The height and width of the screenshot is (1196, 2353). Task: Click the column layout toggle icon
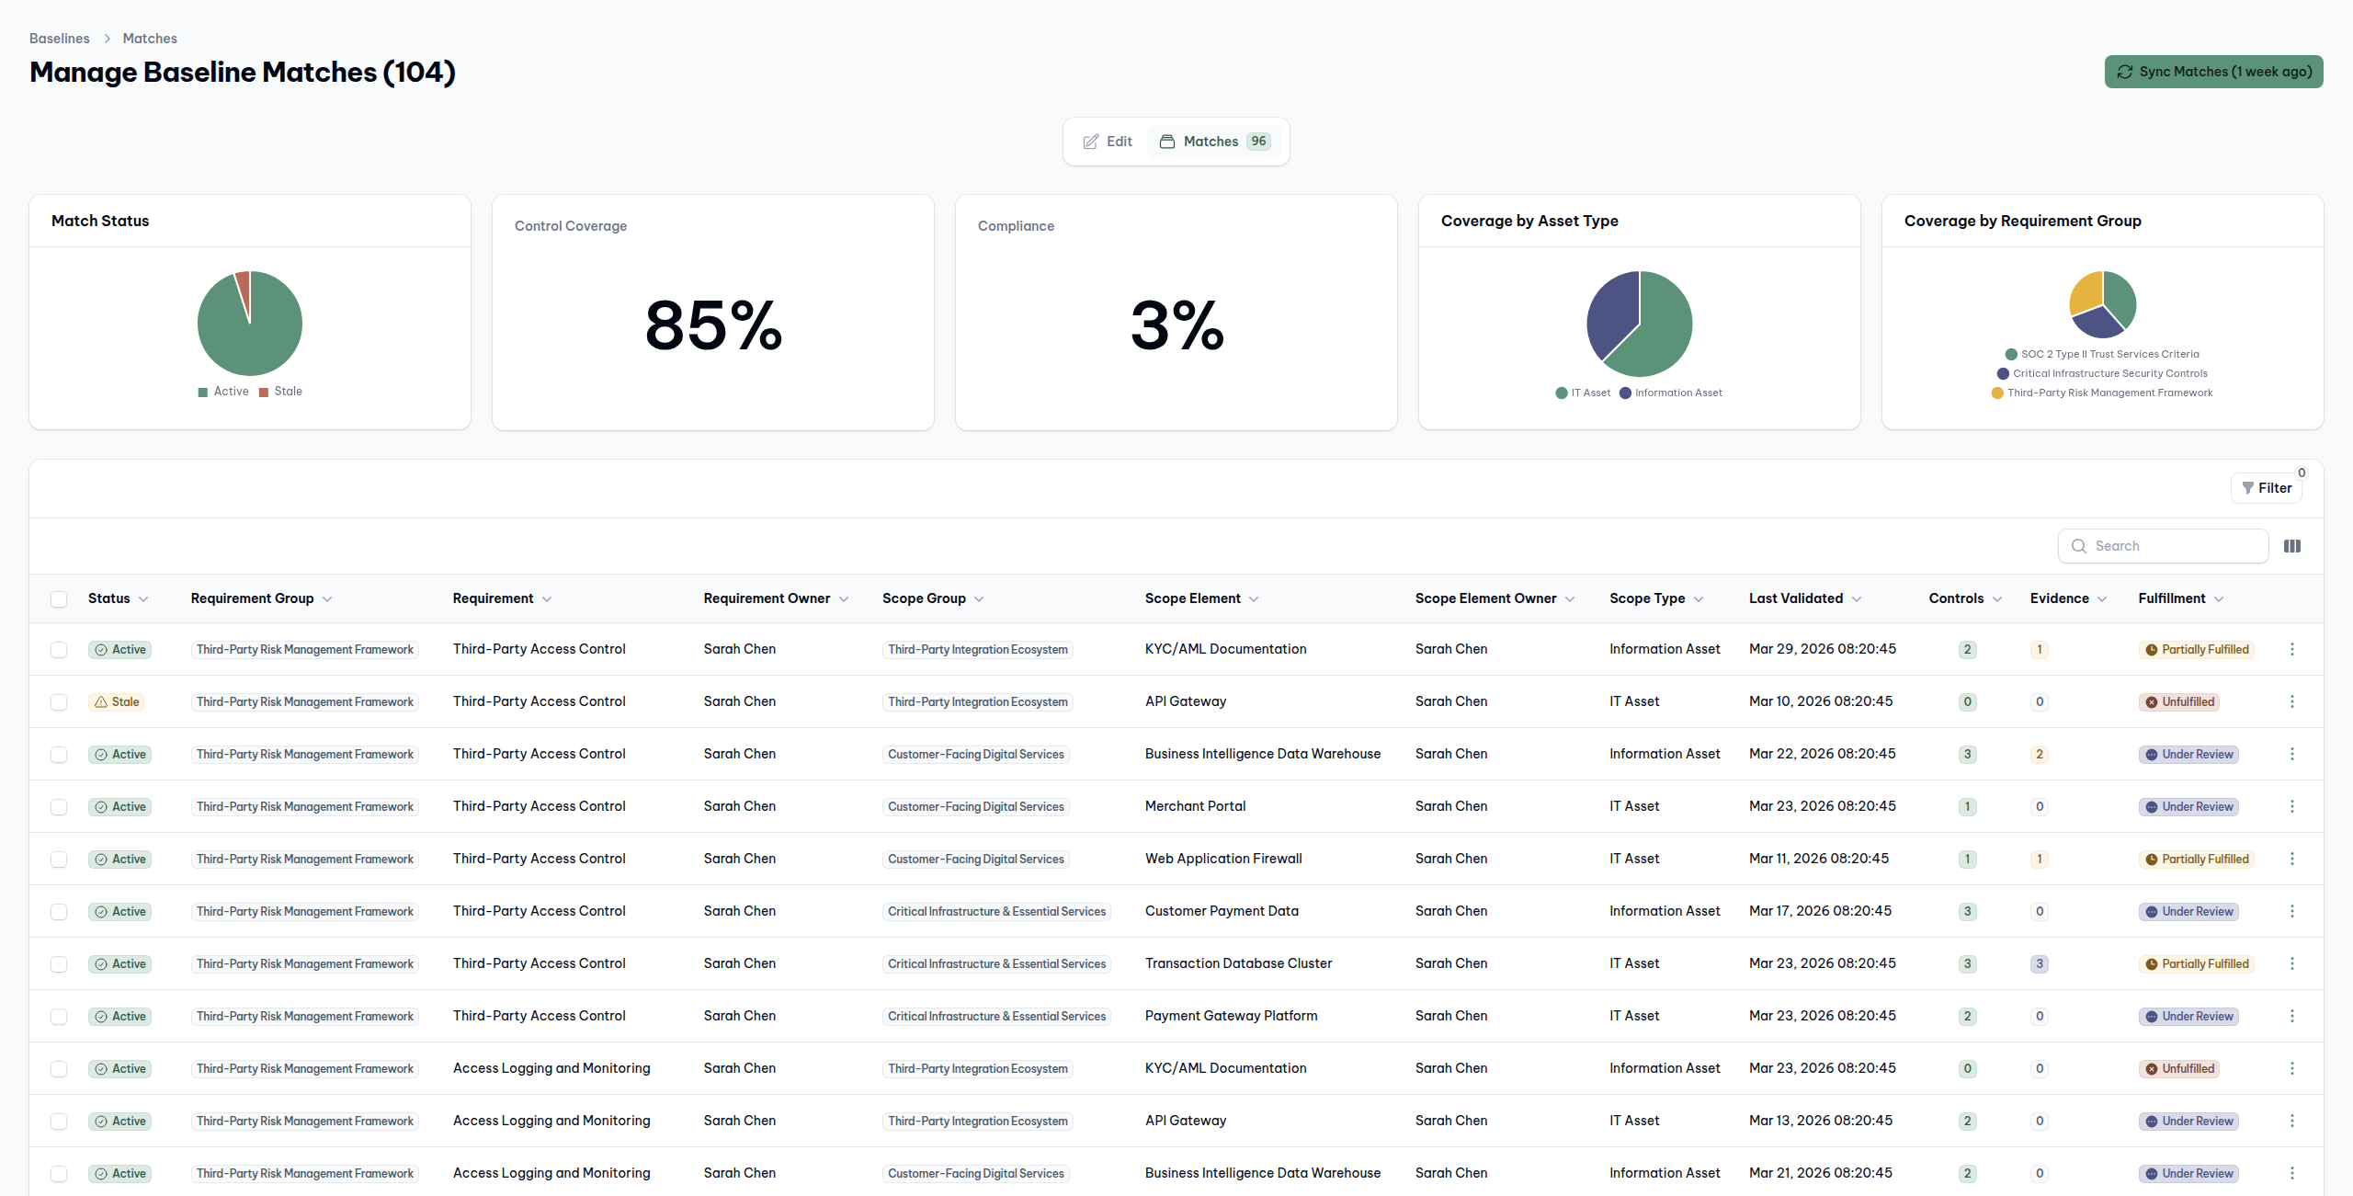pos(2291,546)
